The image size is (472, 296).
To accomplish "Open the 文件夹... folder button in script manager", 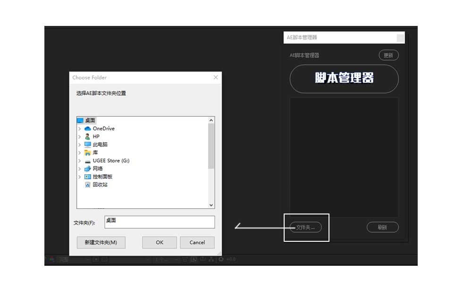I will click(x=305, y=228).
